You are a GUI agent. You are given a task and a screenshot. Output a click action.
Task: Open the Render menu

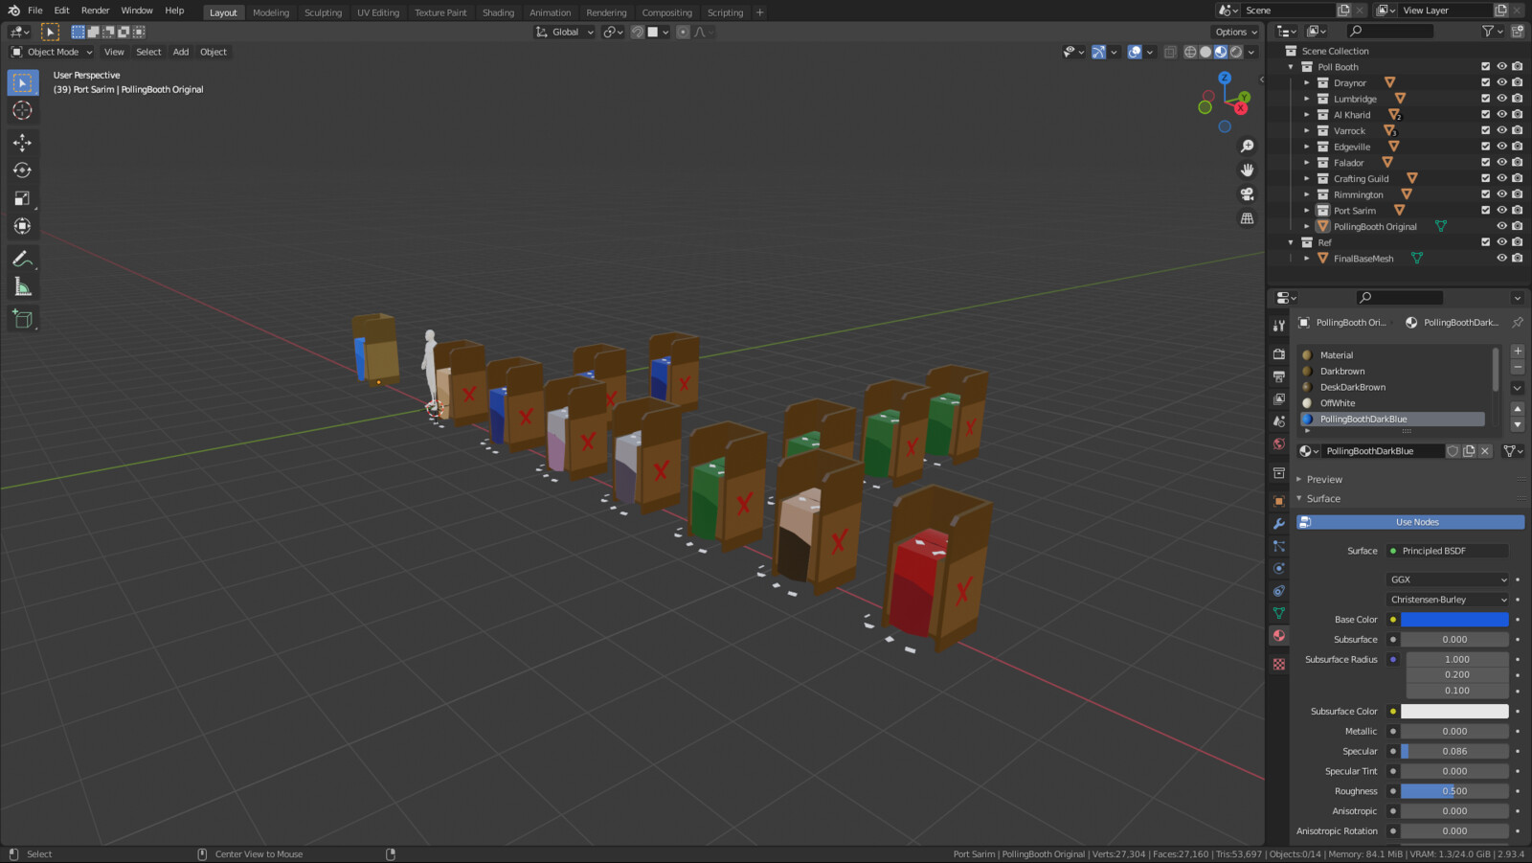pyautogui.click(x=95, y=11)
